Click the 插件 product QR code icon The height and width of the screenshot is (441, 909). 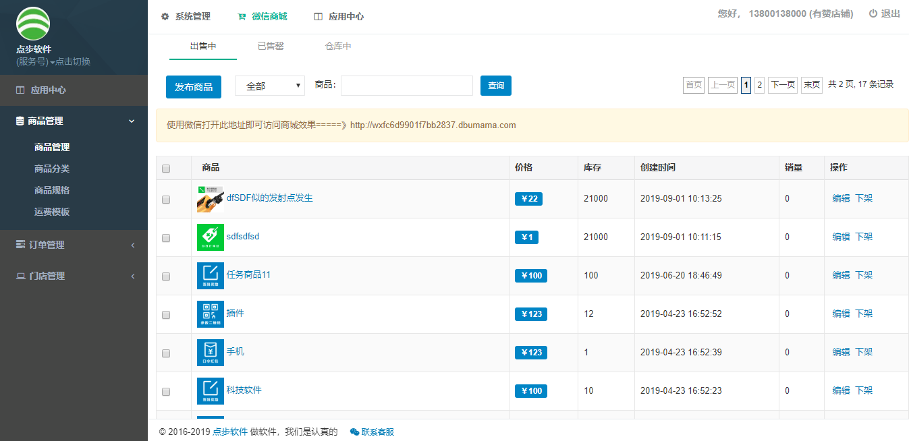(210, 314)
